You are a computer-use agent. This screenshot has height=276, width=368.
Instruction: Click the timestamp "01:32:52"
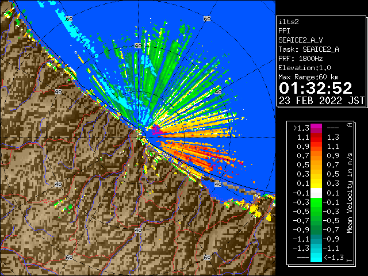coord(316,88)
